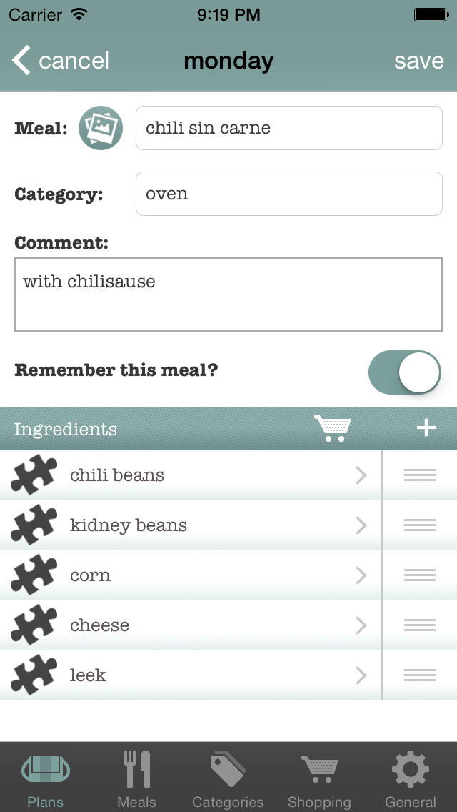Tap the reorder handle for leek
This screenshot has width=457, height=812.
(419, 675)
